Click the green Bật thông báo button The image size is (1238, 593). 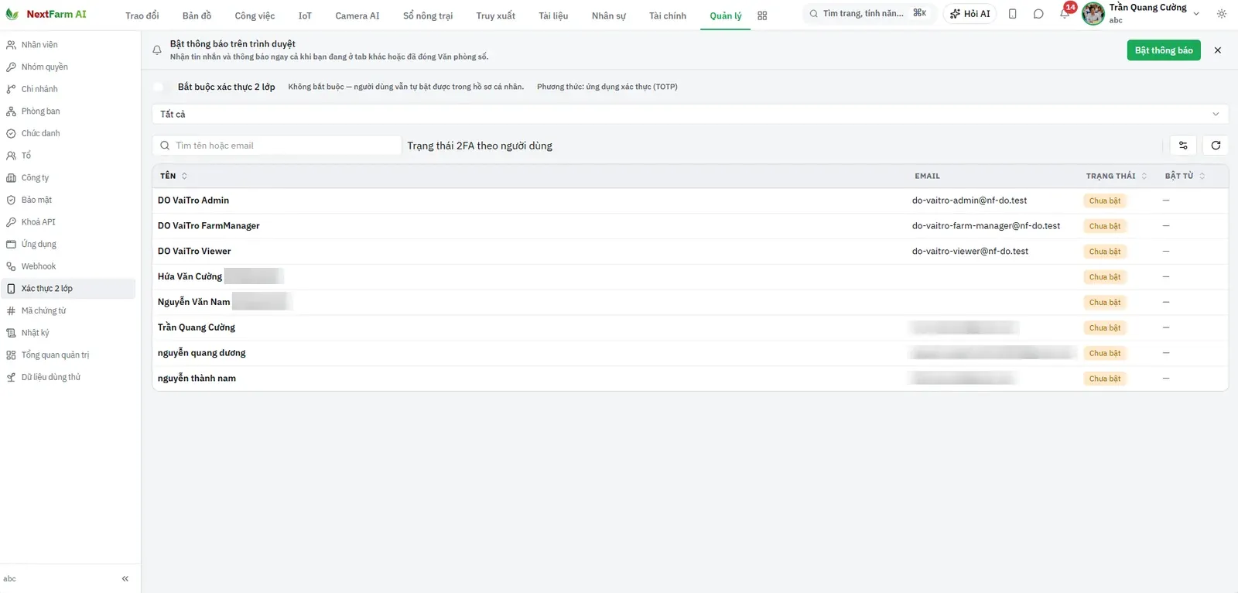pyautogui.click(x=1164, y=50)
